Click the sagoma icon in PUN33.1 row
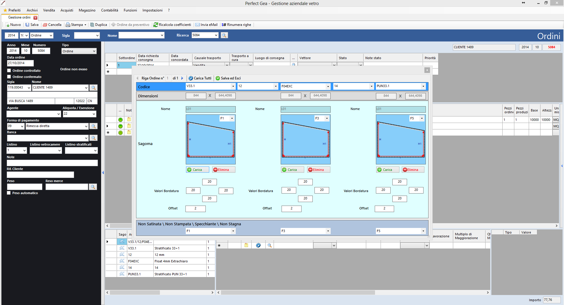Image resolution: width=564 pixels, height=305 pixels. pos(122,274)
